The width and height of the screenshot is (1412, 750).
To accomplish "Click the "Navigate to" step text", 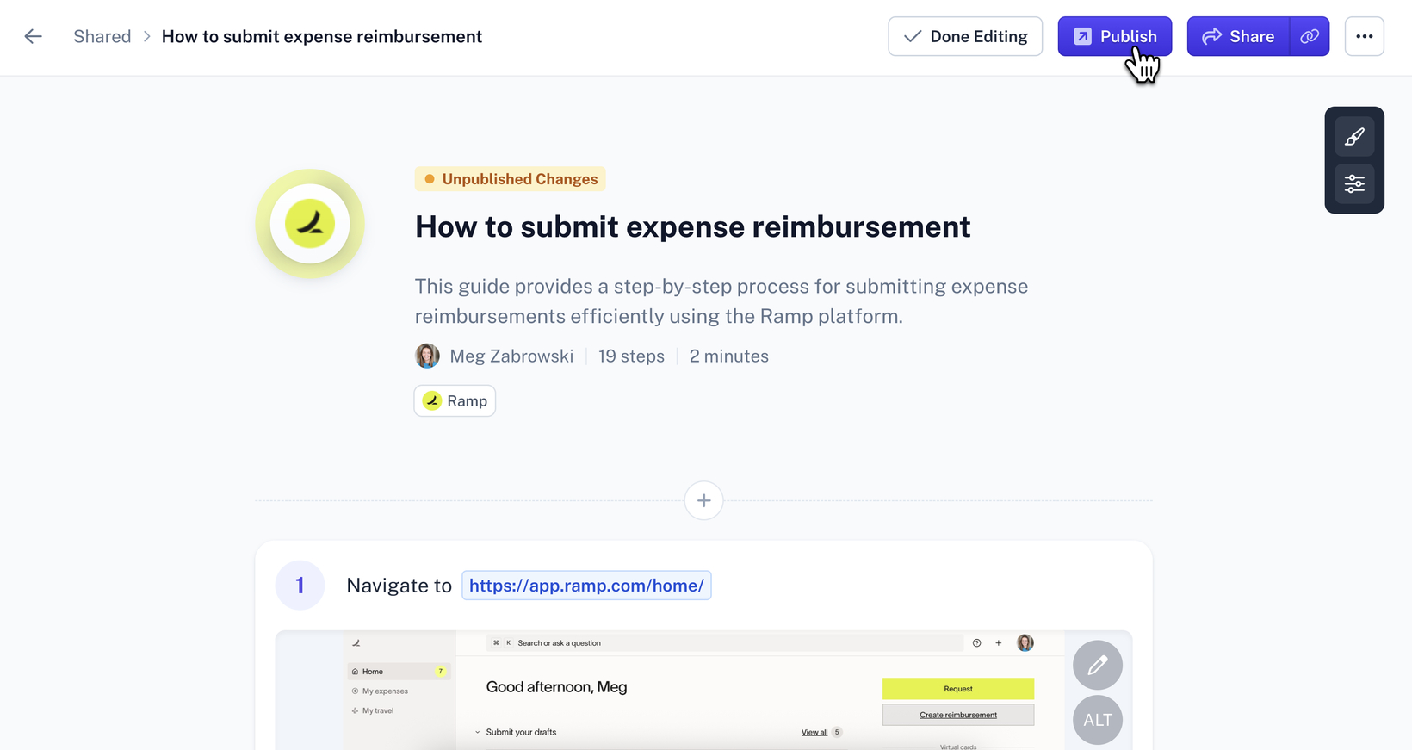I will coord(399,586).
